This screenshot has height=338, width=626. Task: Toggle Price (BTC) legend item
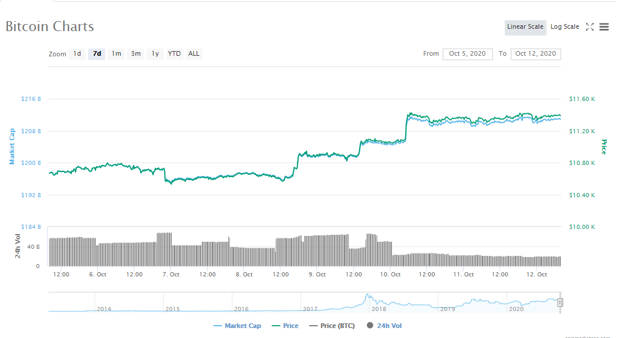click(x=332, y=326)
